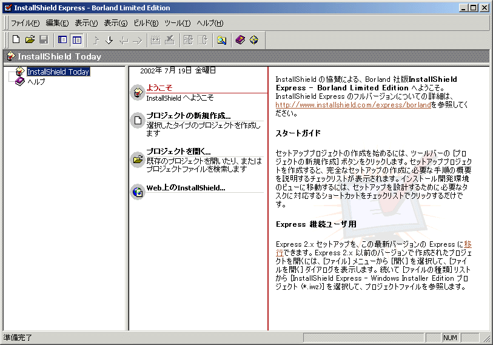
Task: Click the Open project folder toolbar icon
Action: point(30,40)
